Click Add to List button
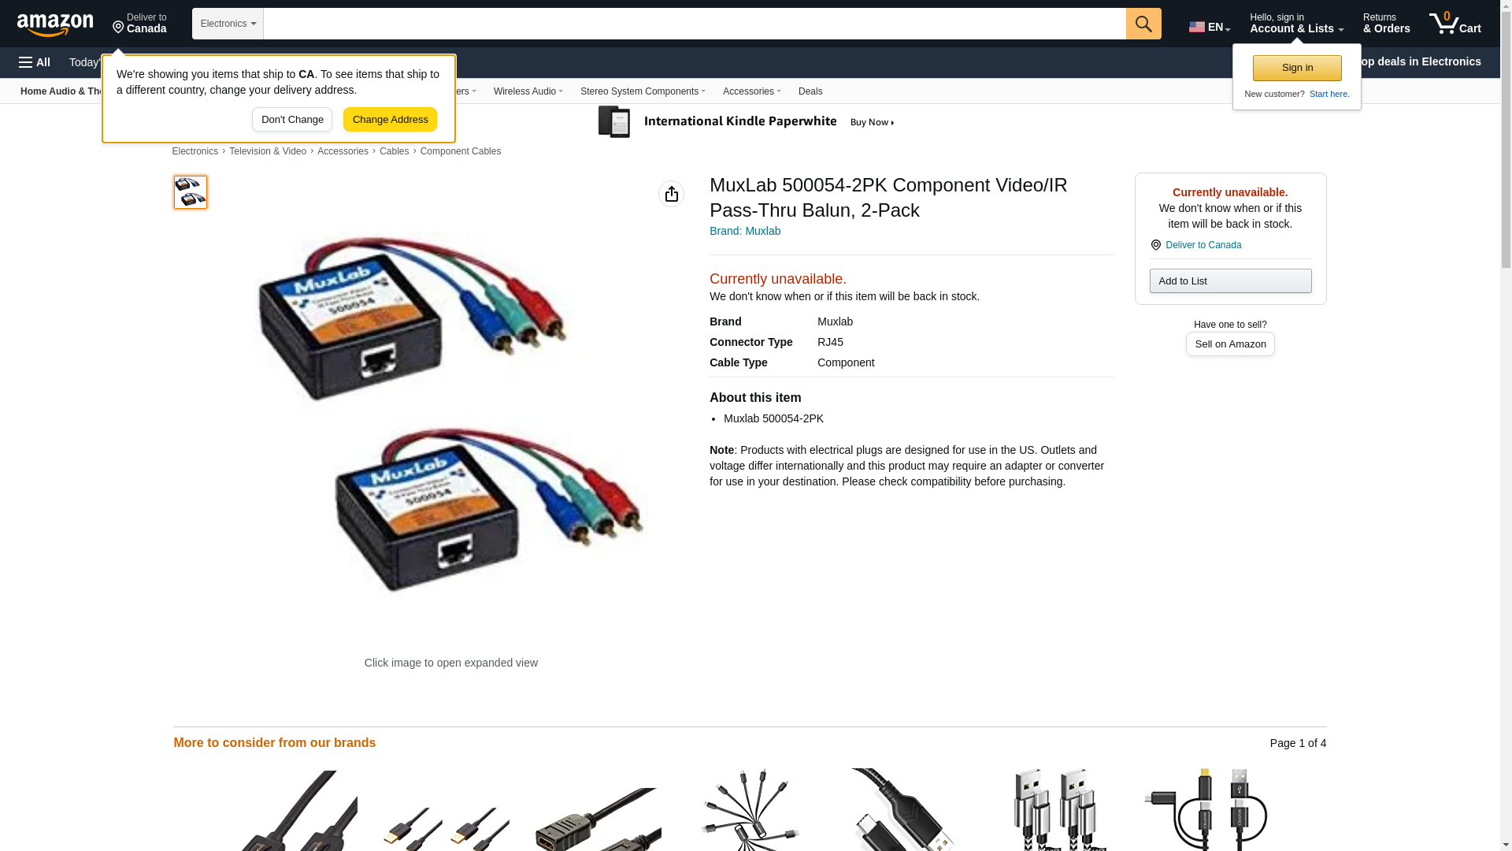 click(1230, 281)
